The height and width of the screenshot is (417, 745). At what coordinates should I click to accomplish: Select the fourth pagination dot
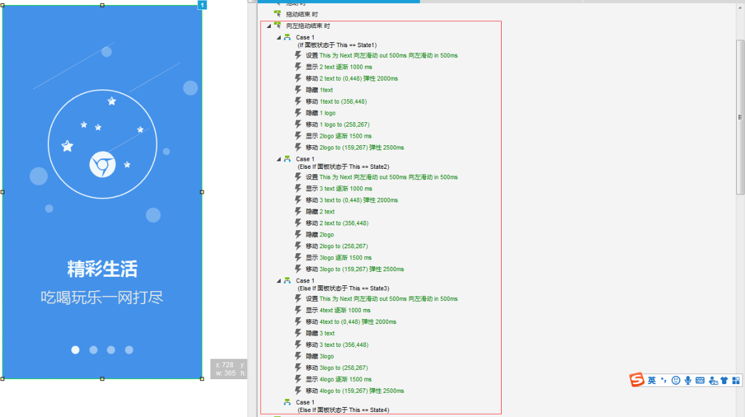(129, 350)
